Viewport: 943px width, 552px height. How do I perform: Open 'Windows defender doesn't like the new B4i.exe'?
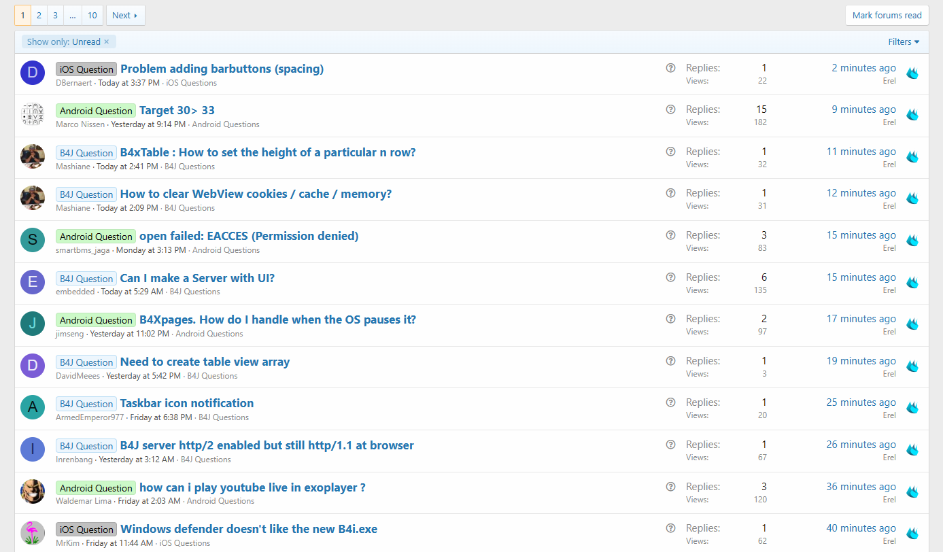[x=249, y=529]
